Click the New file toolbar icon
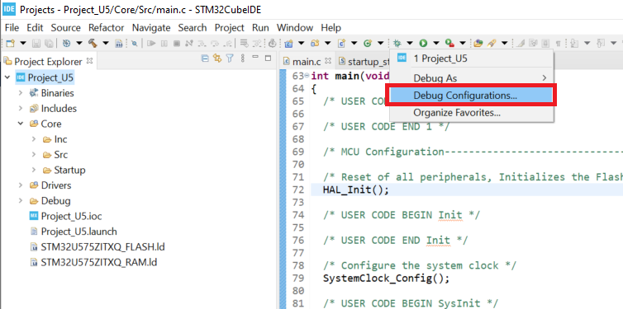 pos(11,43)
